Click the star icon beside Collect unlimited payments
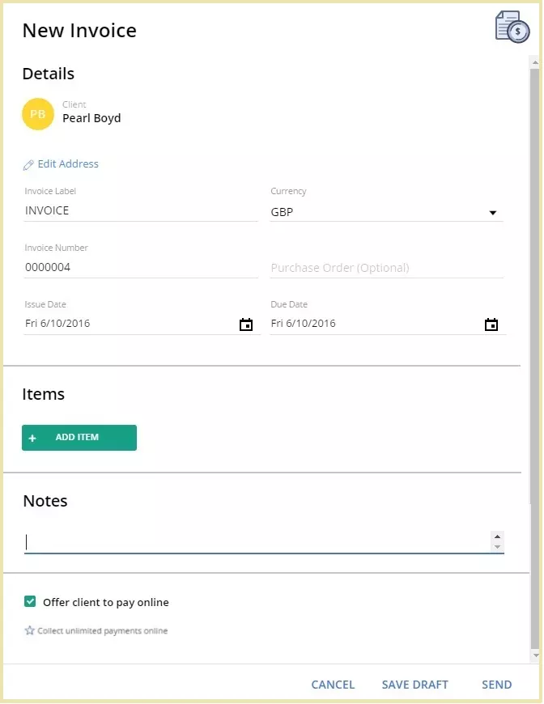This screenshot has height=704, width=544. (30, 631)
